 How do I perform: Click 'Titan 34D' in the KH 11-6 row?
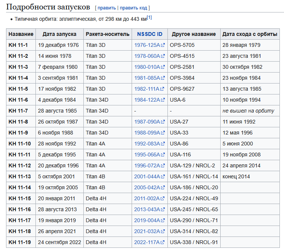click(x=97, y=100)
